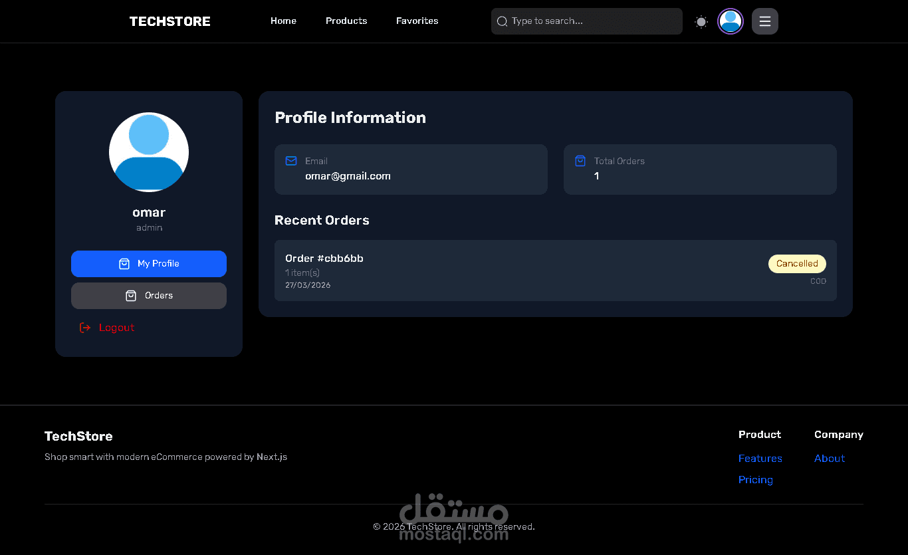The height and width of the screenshot is (555, 908).
Task: Click the 'admin' role label
Action: pyautogui.click(x=149, y=227)
